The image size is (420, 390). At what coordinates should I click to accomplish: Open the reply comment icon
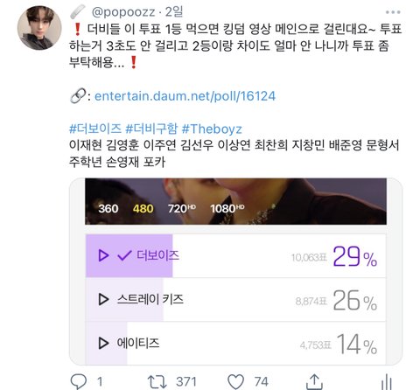(x=79, y=381)
